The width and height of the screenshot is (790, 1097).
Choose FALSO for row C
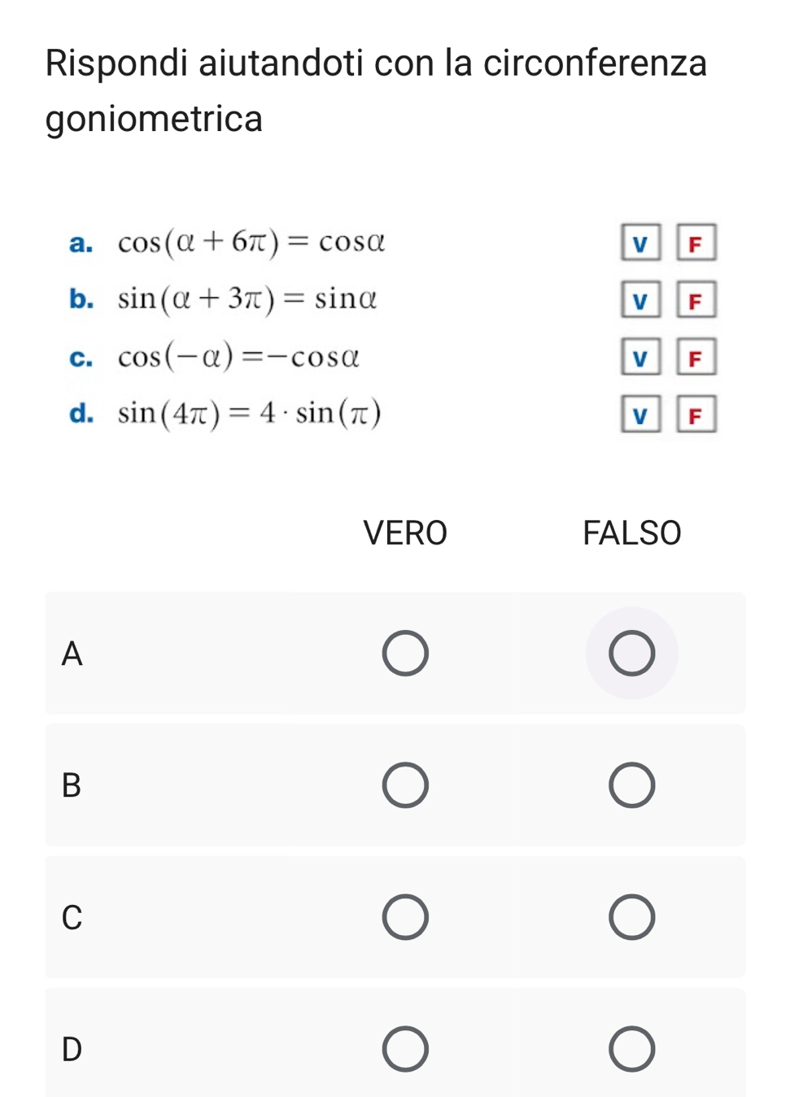pyautogui.click(x=631, y=917)
